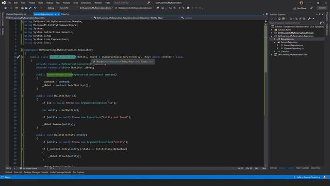Viewport: 330px width, 186px height.
Task: Click No issues found indicator
Action: click(x=28, y=168)
